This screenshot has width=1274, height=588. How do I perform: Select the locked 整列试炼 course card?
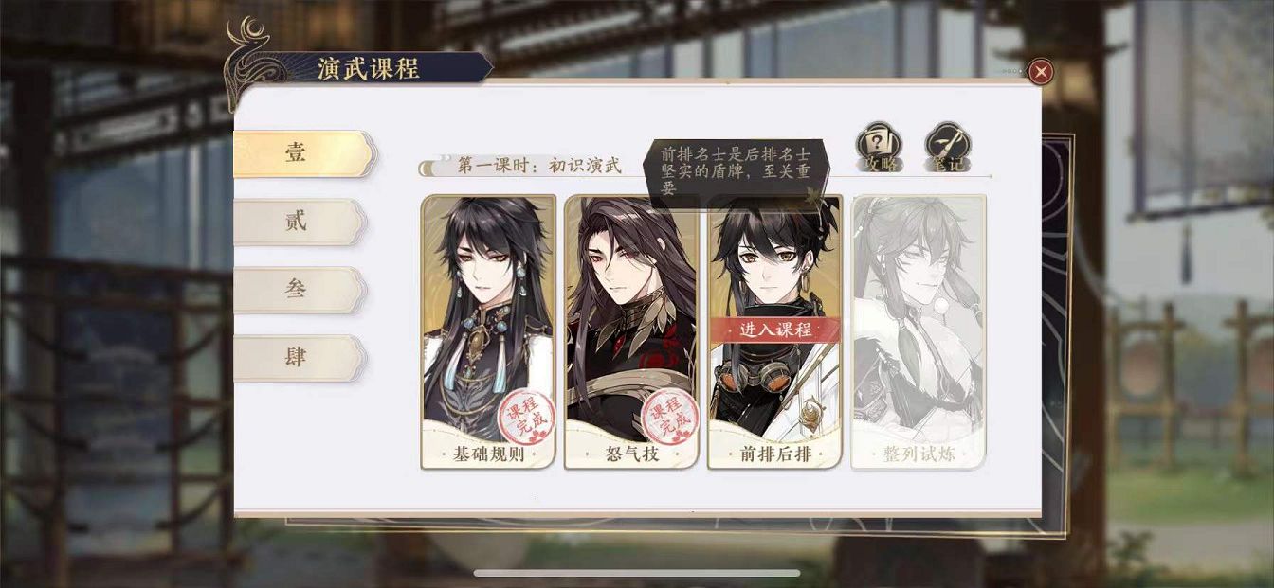(919, 331)
